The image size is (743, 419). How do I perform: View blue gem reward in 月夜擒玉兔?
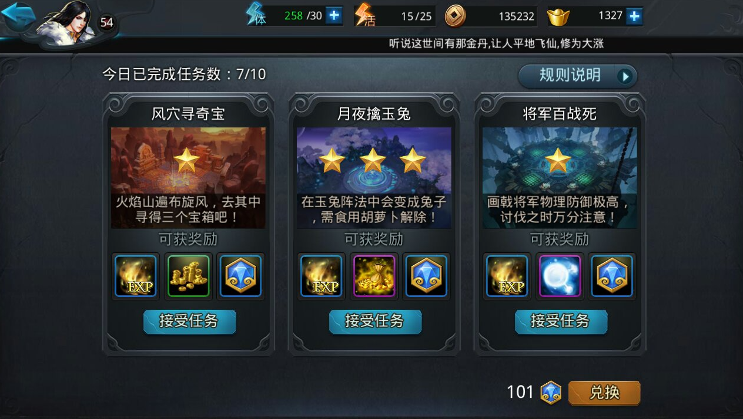[426, 276]
